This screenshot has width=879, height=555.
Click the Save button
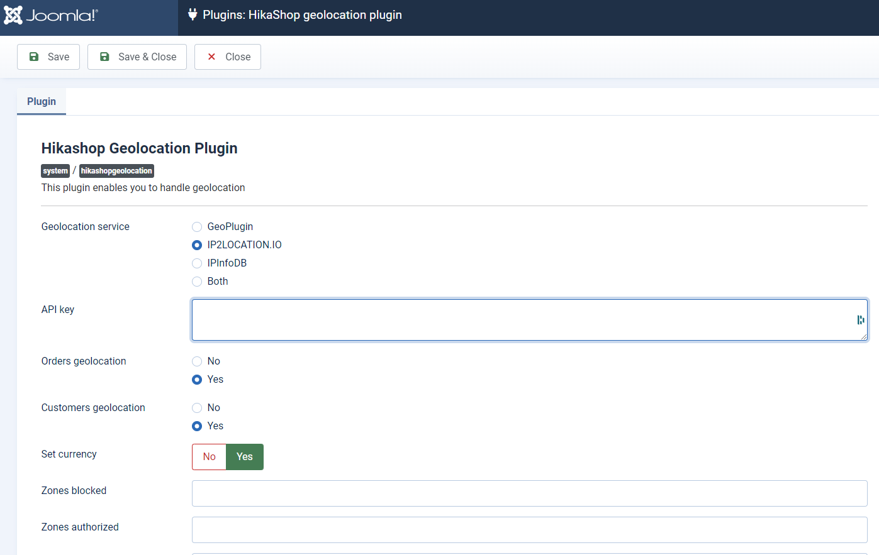(48, 57)
